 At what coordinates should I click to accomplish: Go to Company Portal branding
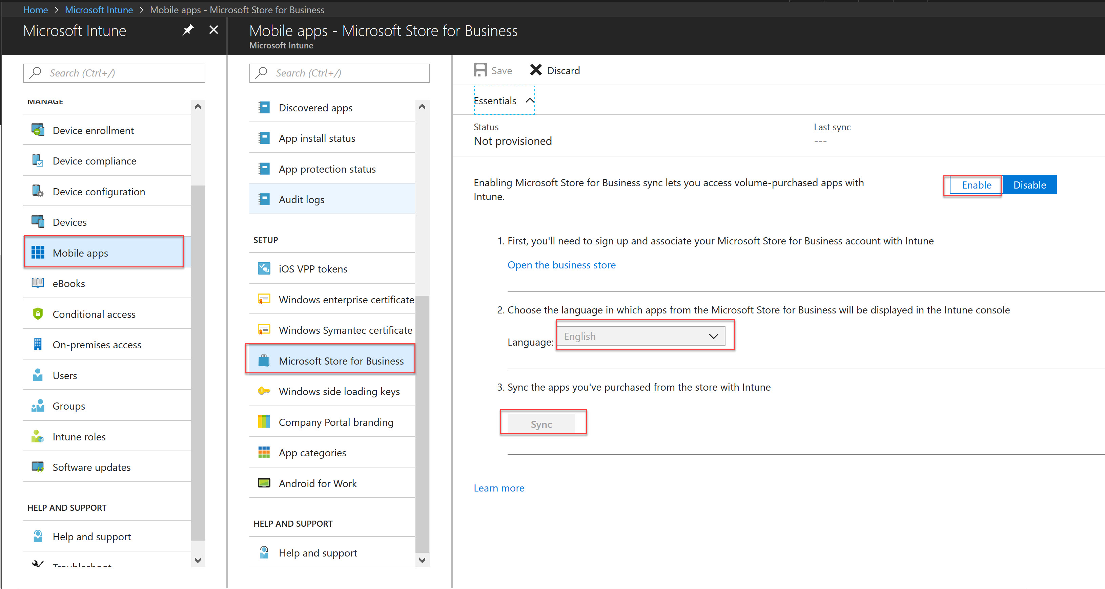point(332,422)
